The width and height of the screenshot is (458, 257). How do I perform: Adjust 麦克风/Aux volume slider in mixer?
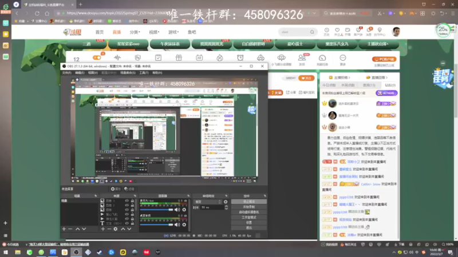(157, 210)
